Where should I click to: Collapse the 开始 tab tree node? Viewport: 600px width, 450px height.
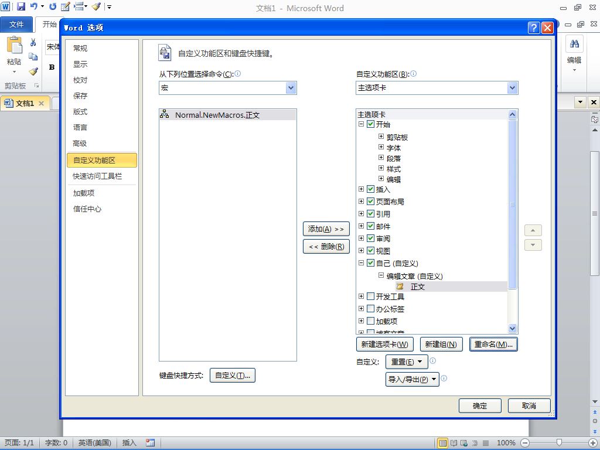pos(361,124)
